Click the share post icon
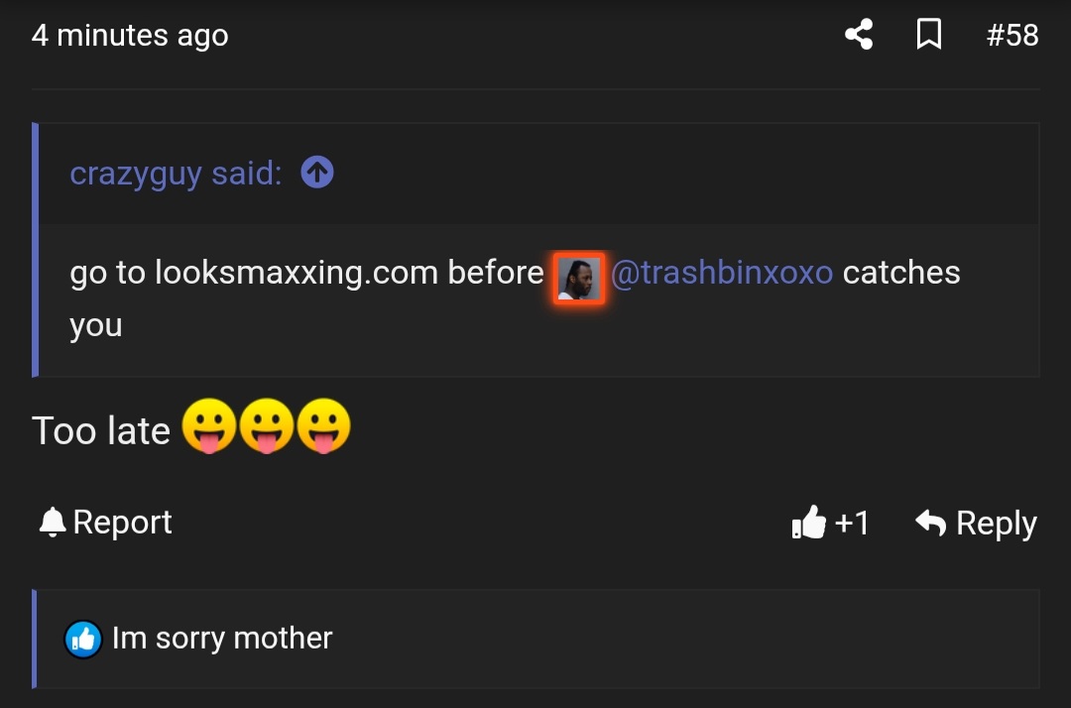The height and width of the screenshot is (708, 1071). coord(859,36)
